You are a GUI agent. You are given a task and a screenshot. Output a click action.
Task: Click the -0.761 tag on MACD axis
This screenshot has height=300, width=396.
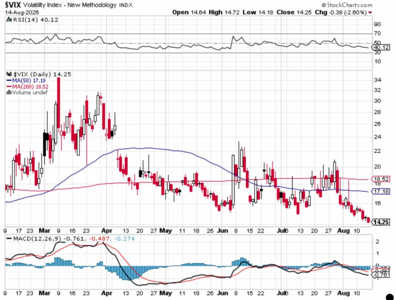click(x=380, y=275)
